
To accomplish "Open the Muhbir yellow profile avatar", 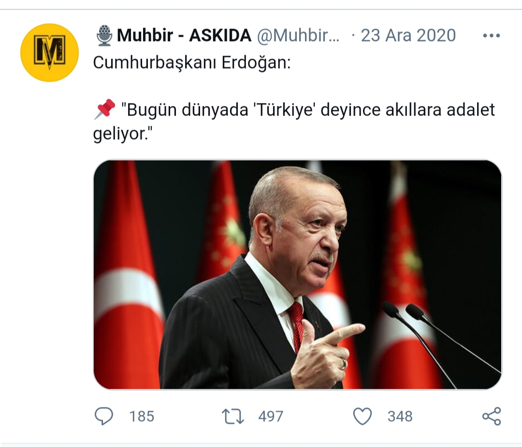I will pos(50,53).
